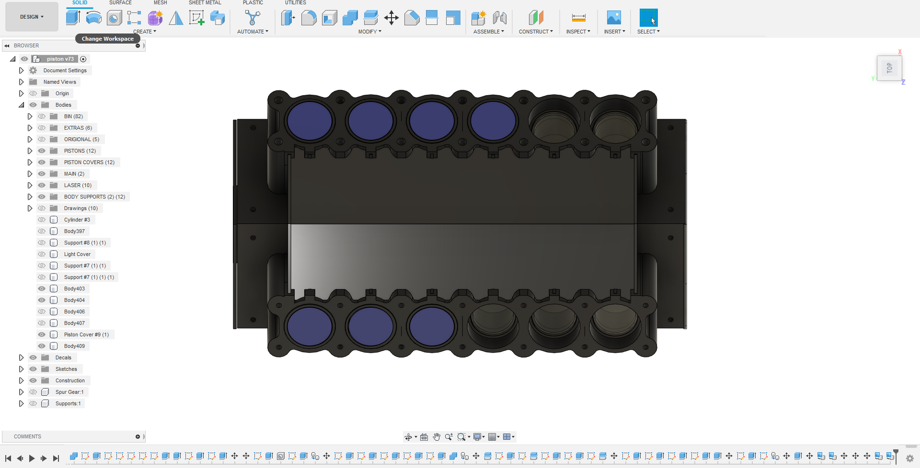Open the Measure tool under Inspect
The height and width of the screenshot is (468, 920).
[x=578, y=18]
